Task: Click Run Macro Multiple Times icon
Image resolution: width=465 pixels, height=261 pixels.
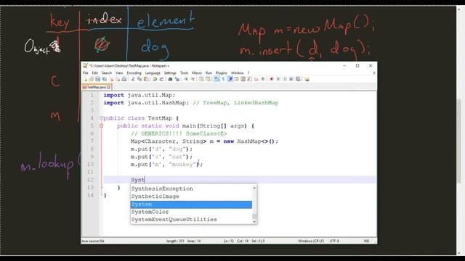Action: (x=291, y=79)
